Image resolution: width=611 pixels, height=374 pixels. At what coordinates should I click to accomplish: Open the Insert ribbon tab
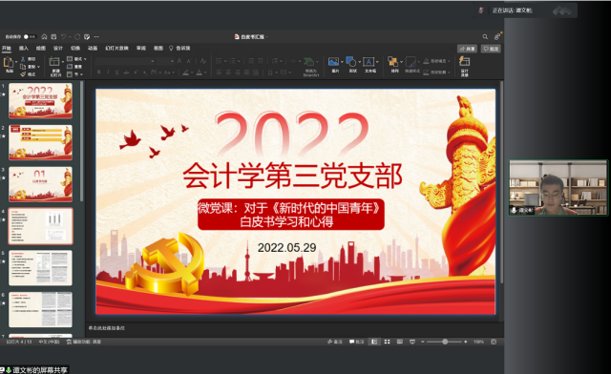pos(24,49)
